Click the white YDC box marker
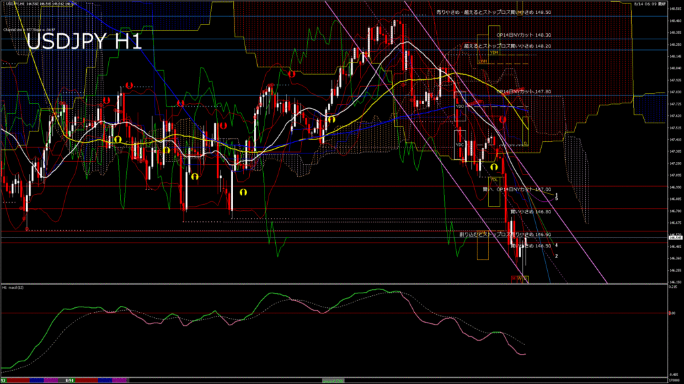684x384 pixels. [460, 145]
